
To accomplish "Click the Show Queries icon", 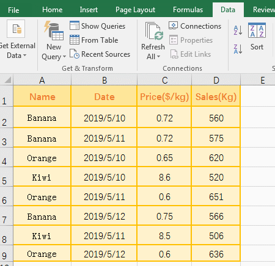I will (x=75, y=26).
